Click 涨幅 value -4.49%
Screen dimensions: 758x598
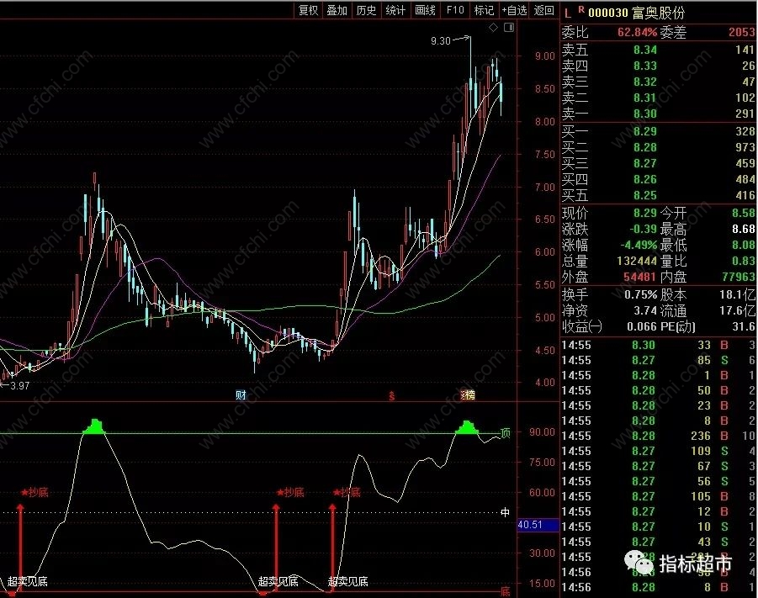(639, 245)
